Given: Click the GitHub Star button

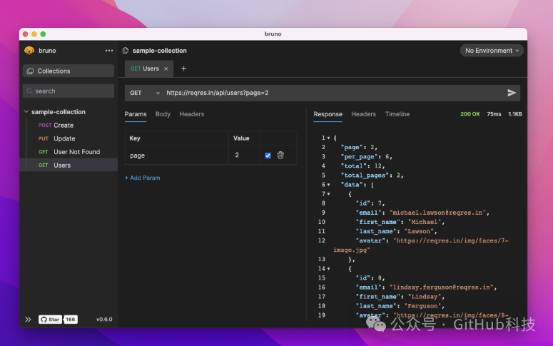Looking at the screenshot, I should click(50, 320).
